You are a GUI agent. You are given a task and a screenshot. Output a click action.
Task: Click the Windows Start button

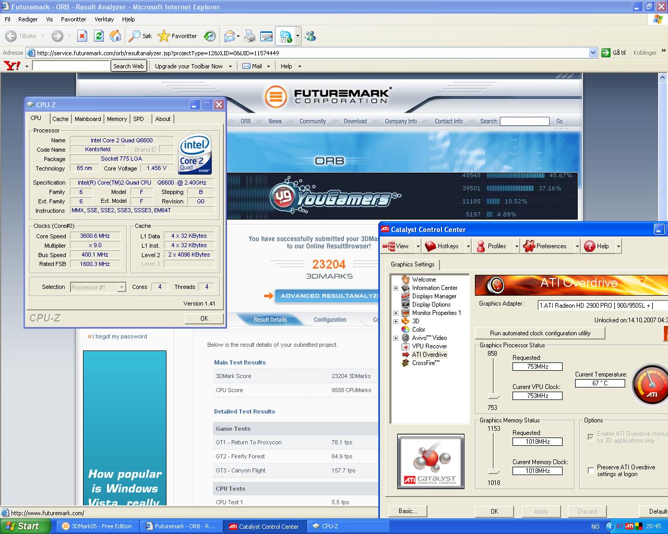click(x=25, y=526)
